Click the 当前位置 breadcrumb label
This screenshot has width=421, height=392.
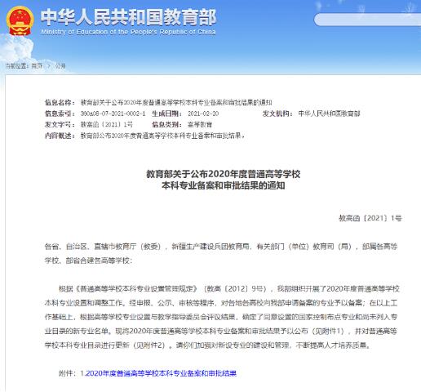click(x=17, y=65)
